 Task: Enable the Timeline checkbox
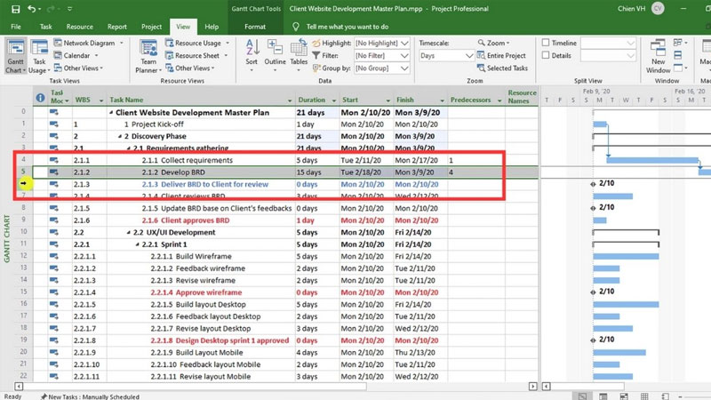[x=545, y=43]
